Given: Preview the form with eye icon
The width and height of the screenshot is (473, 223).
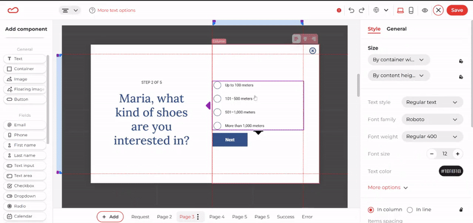Looking at the screenshot, I should point(425,10).
